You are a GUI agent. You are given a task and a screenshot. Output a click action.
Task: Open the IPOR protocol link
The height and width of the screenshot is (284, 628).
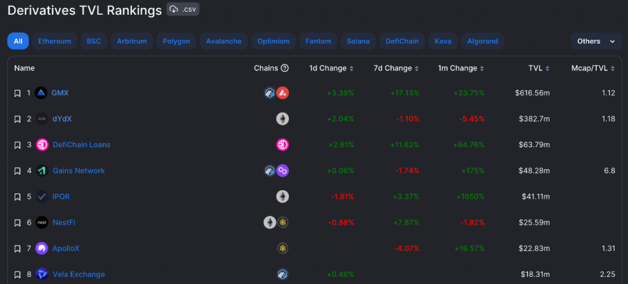tap(61, 197)
